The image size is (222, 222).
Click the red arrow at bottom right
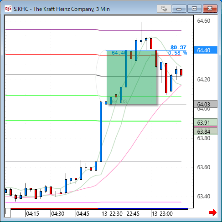(213, 212)
